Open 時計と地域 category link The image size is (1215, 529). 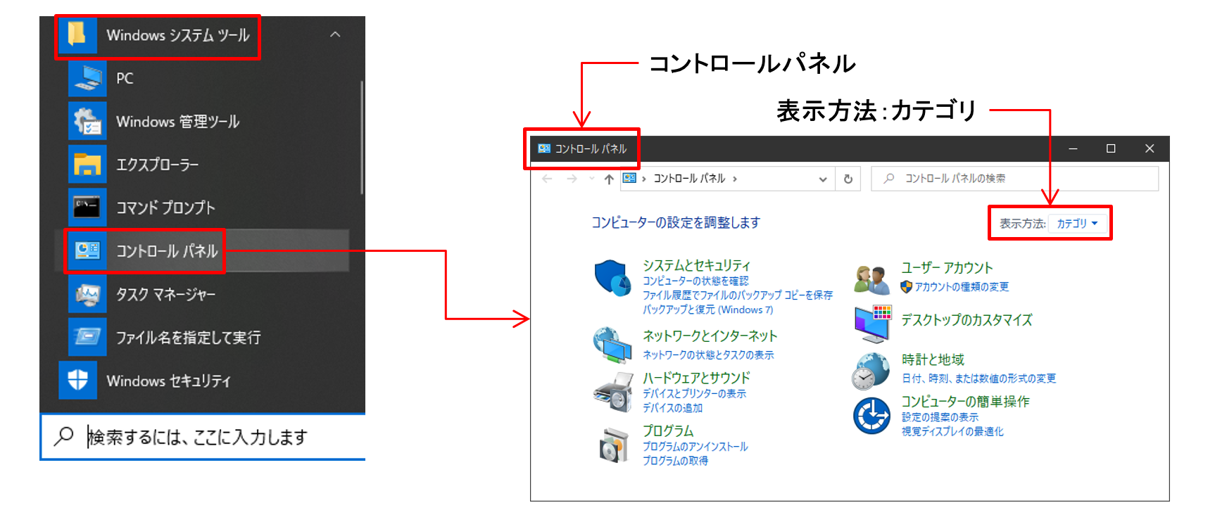pyautogui.click(x=933, y=359)
